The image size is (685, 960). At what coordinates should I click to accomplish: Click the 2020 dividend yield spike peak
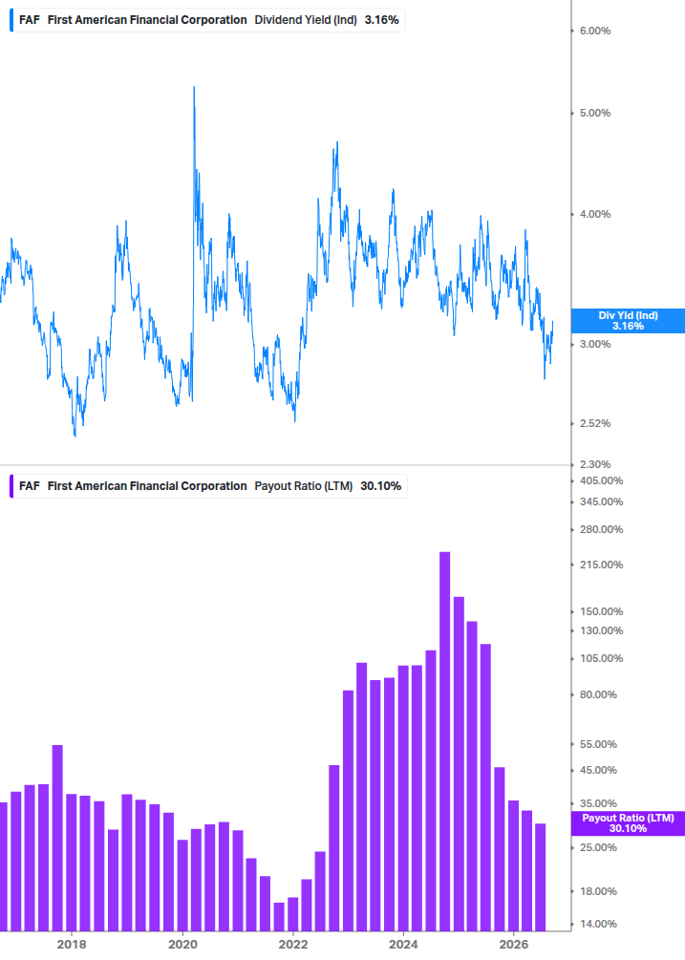(194, 88)
